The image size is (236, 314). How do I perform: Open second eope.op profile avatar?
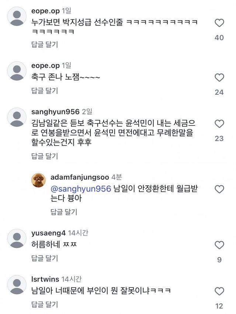(17, 71)
